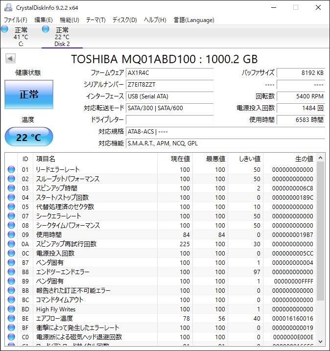Click status orb of row B9 ベンダ固有

[11, 281]
